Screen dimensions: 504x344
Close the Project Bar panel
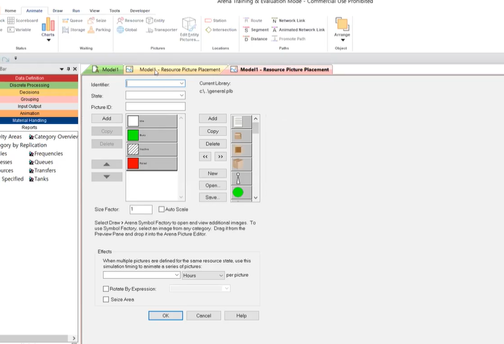[75, 69]
